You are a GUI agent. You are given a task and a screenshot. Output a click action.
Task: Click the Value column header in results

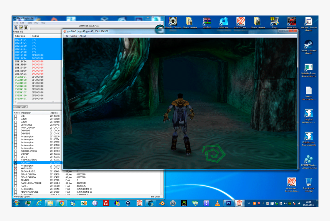(x=36, y=36)
